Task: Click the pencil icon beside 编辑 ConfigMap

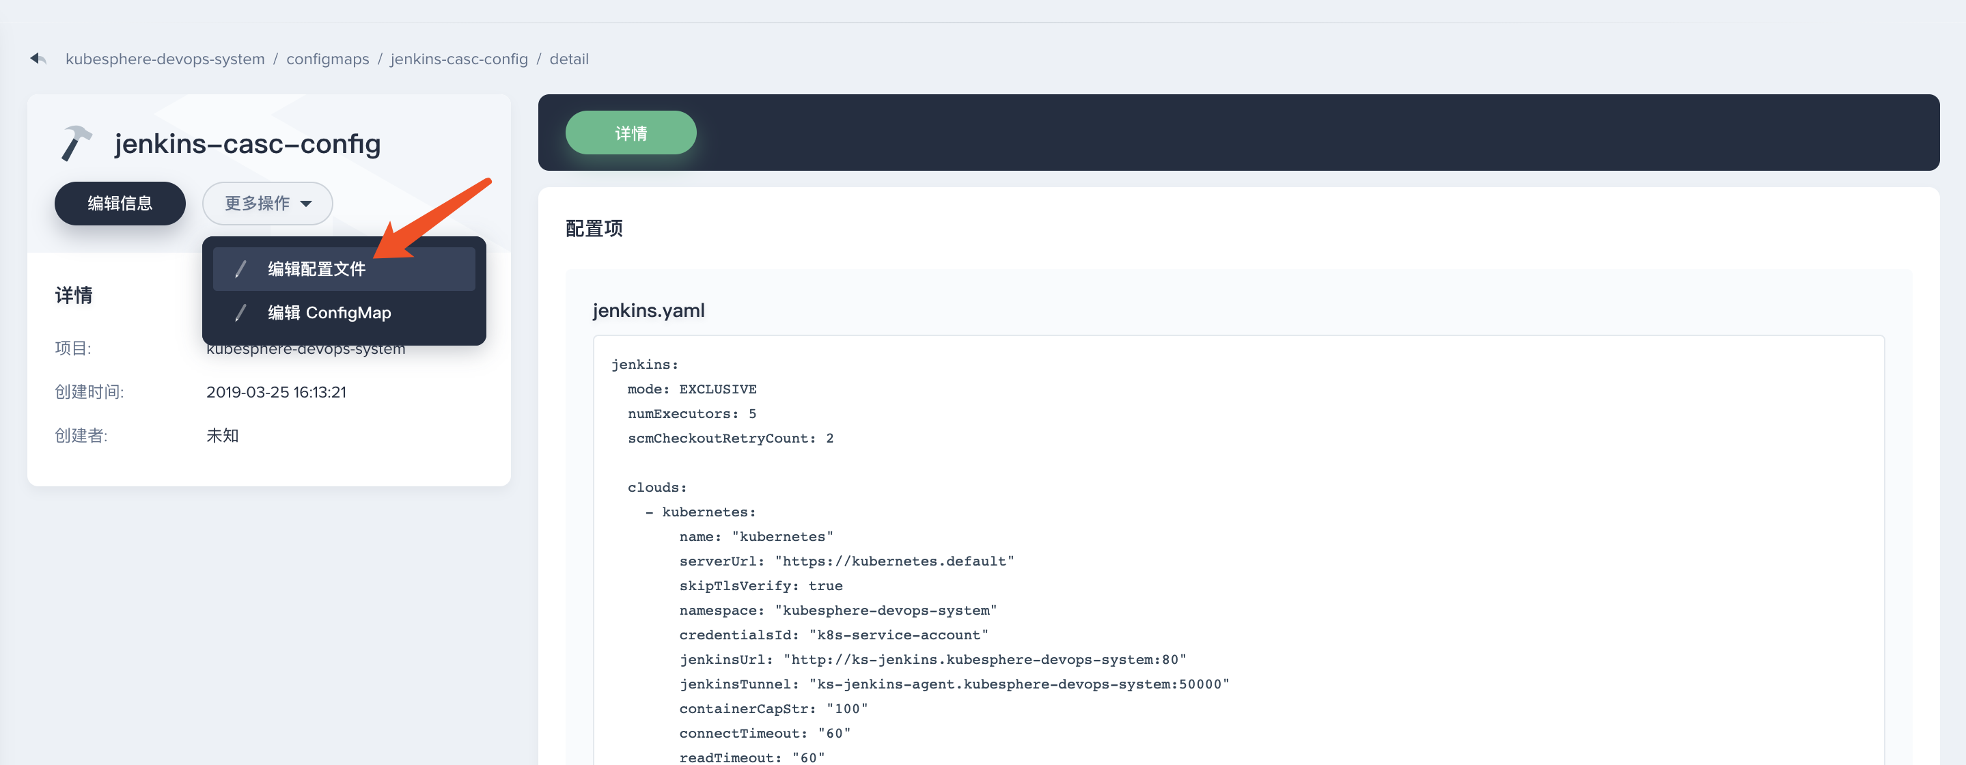Action: [x=240, y=312]
